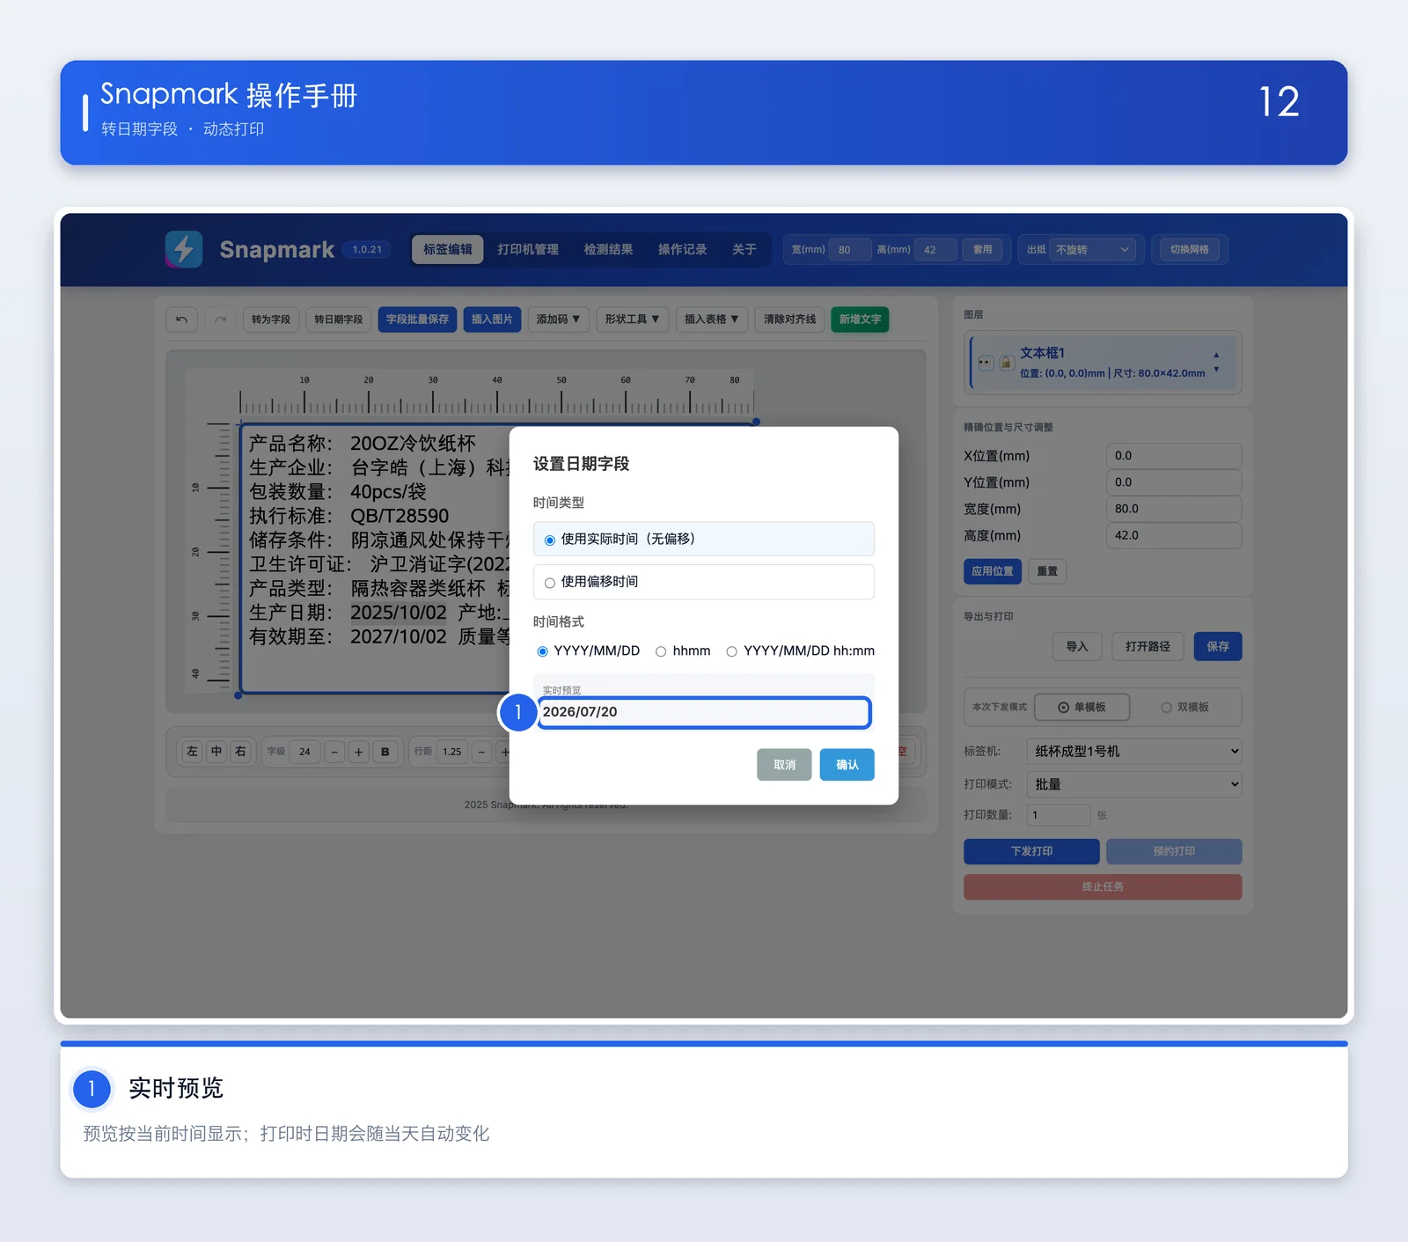Align text center with 中 button
The height and width of the screenshot is (1242, 1408).
[x=216, y=752]
